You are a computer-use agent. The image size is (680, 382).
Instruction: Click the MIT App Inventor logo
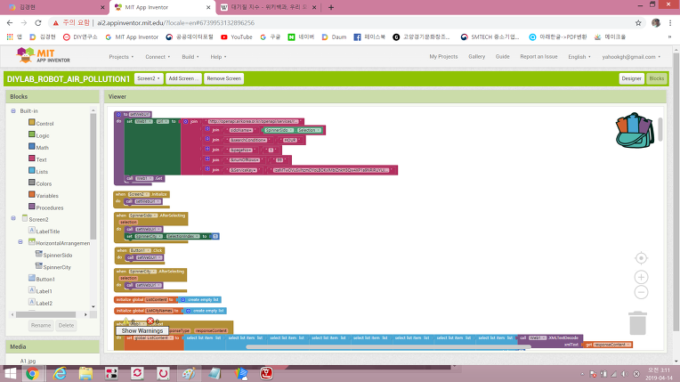(x=43, y=55)
